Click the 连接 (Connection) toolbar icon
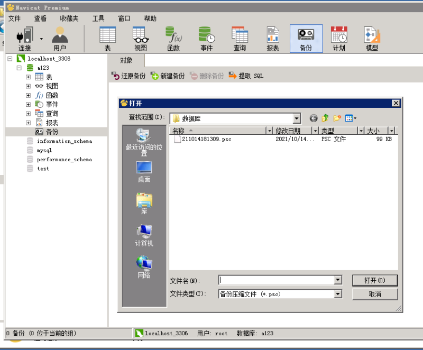Image resolution: width=423 pixels, height=350 pixels. pos(24,39)
